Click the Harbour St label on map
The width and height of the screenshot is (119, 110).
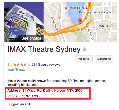point(90,33)
